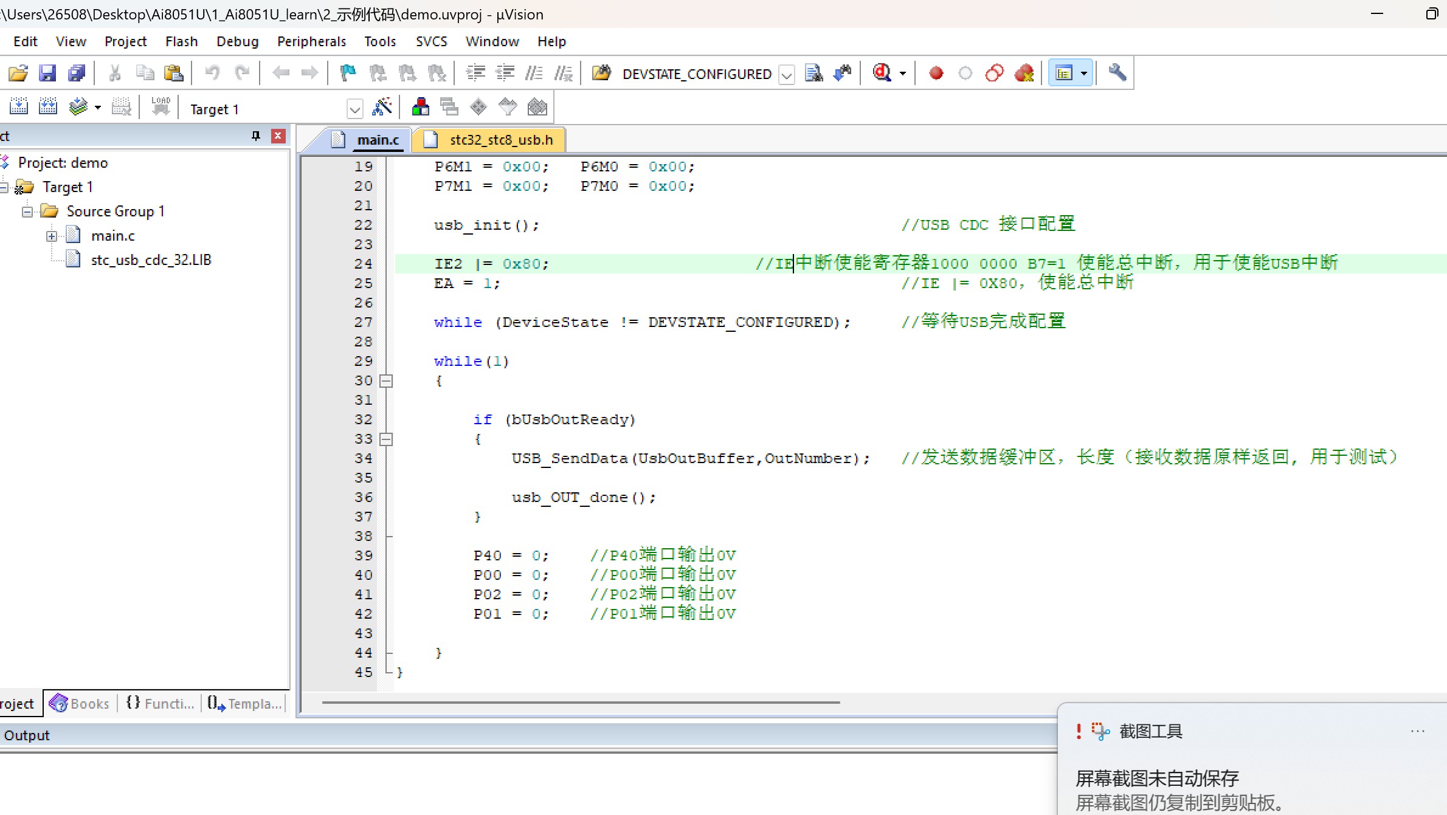This screenshot has width=1447, height=815.
Task: Open Options for Target magic wand
Action: (382, 108)
